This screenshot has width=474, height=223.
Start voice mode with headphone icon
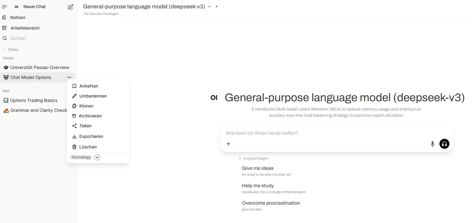[444, 144]
